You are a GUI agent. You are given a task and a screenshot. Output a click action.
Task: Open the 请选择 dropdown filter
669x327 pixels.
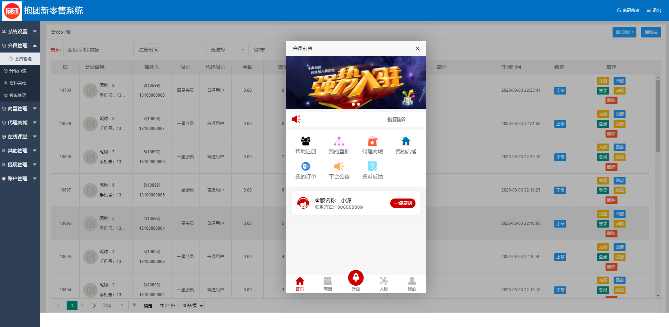(x=227, y=50)
